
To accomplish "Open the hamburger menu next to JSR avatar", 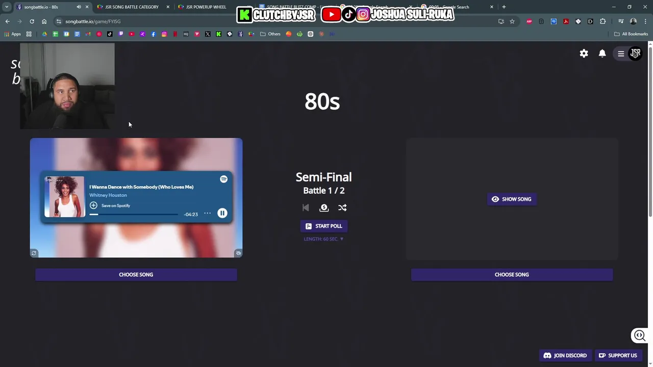I will (621, 54).
